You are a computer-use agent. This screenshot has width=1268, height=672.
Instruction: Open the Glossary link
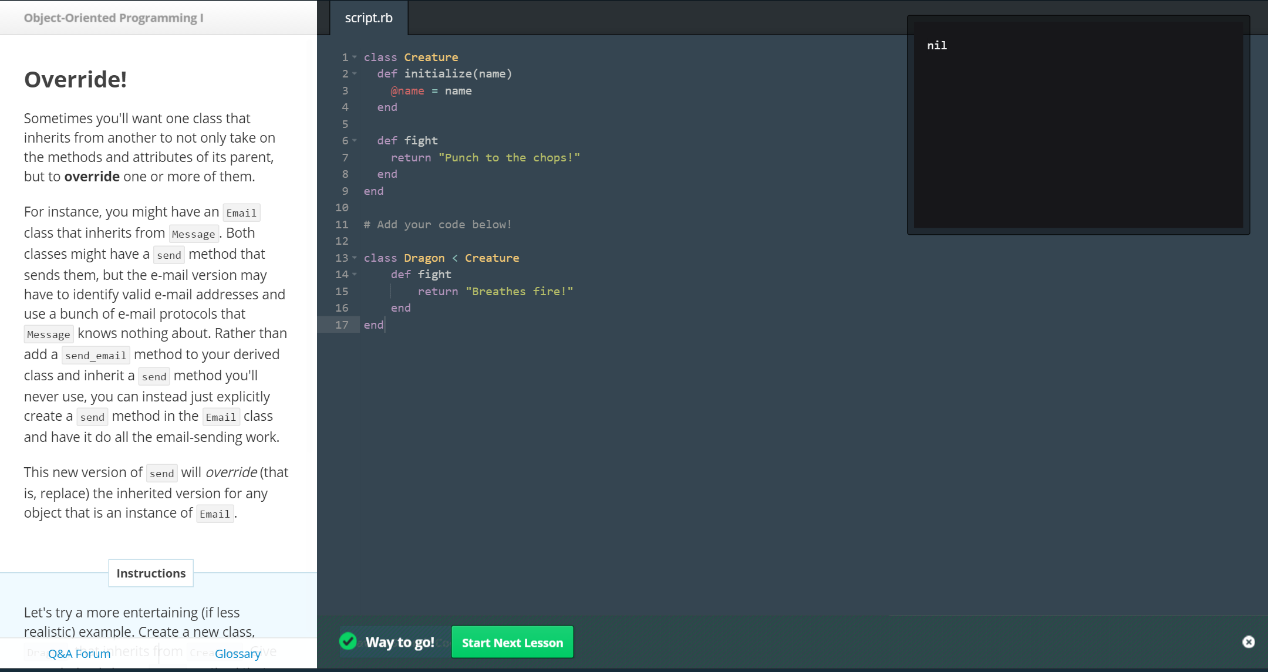(x=237, y=653)
